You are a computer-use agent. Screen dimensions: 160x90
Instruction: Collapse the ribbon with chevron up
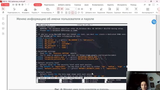(157, 5)
